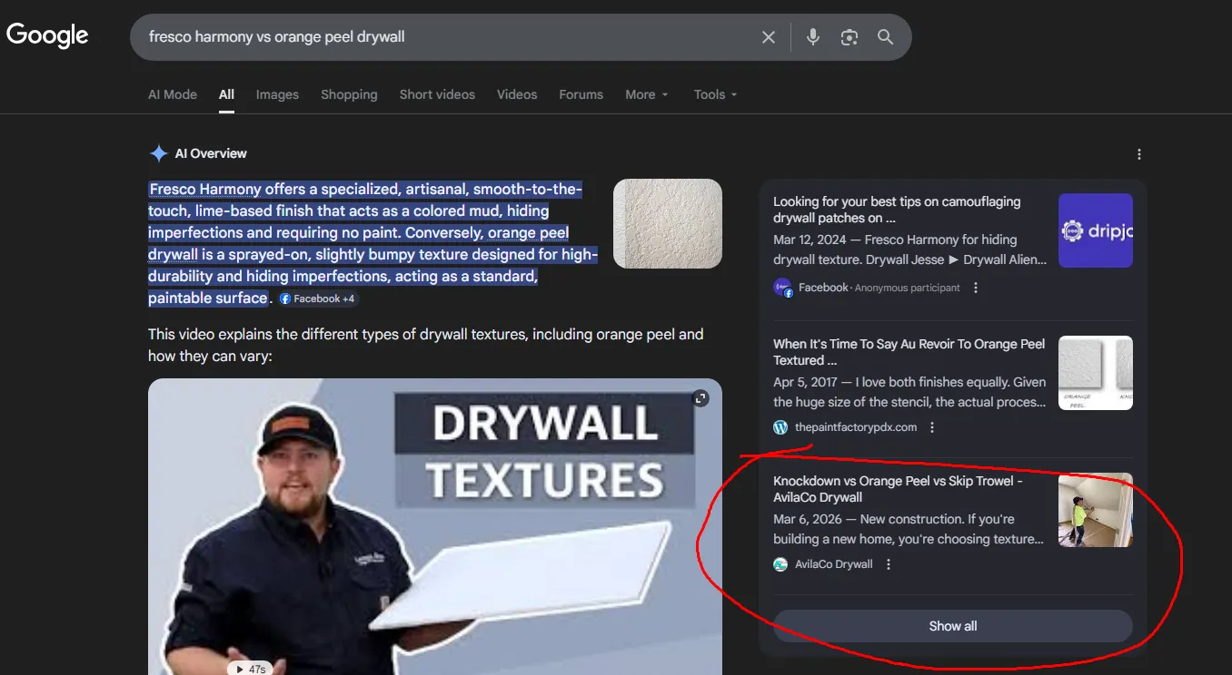This screenshot has width=1232, height=675.
Task: Switch to the Images tab
Action: (277, 94)
